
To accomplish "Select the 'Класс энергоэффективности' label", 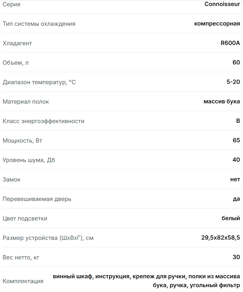I will pos(43,121).
